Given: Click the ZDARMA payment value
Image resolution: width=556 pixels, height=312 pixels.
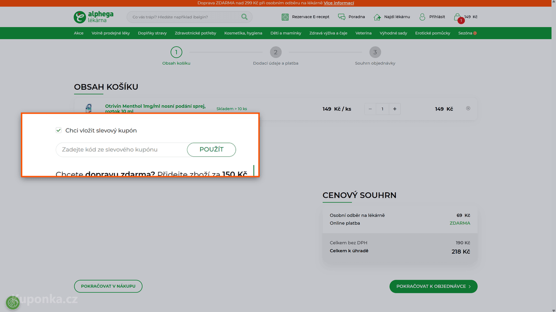Looking at the screenshot, I should (460, 223).
